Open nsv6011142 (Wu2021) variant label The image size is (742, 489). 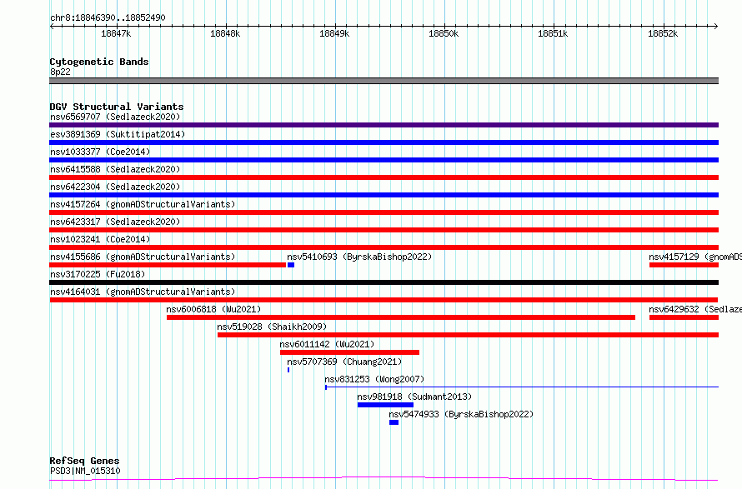click(327, 344)
